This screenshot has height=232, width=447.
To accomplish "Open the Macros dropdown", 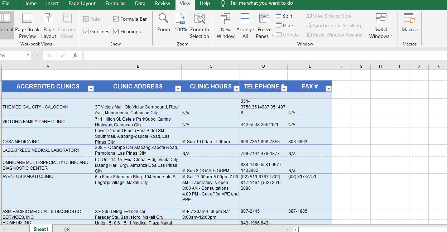I will pyautogui.click(x=409, y=25).
